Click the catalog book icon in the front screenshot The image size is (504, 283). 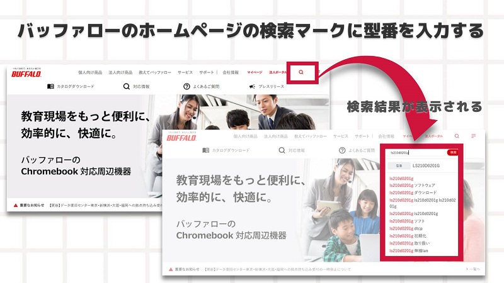tap(206, 150)
